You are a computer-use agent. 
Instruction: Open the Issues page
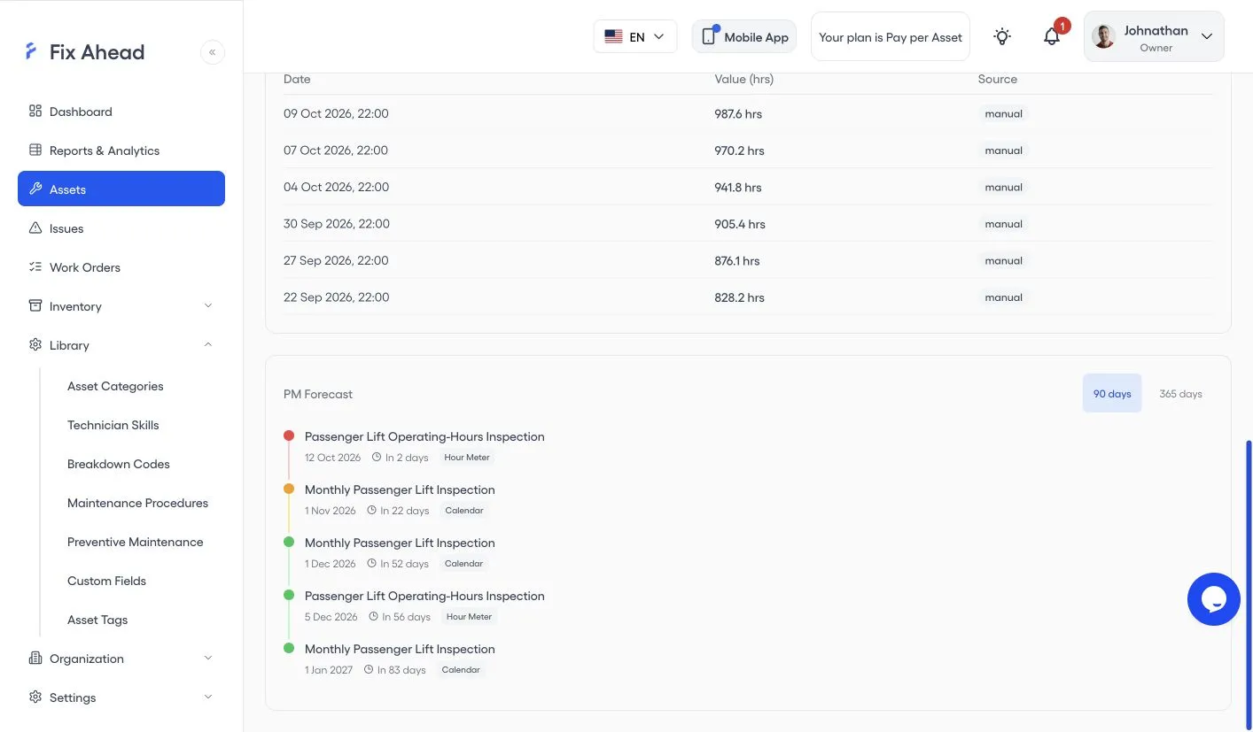[x=121, y=228]
